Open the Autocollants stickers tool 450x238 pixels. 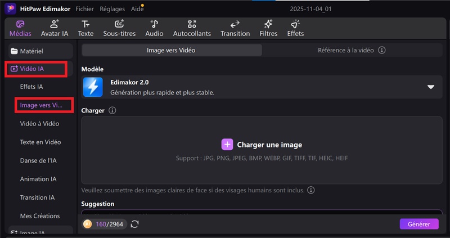[x=192, y=29]
